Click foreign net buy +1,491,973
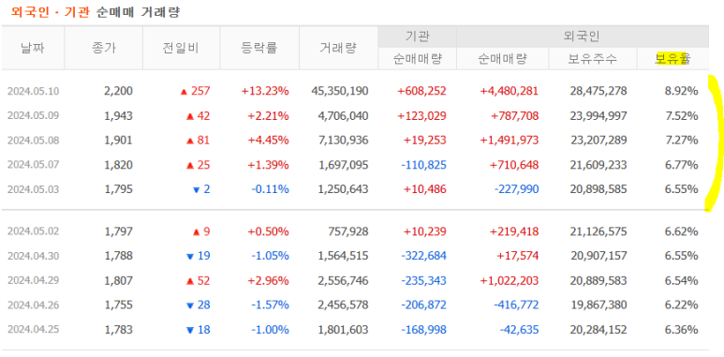The height and width of the screenshot is (357, 724). point(510,141)
